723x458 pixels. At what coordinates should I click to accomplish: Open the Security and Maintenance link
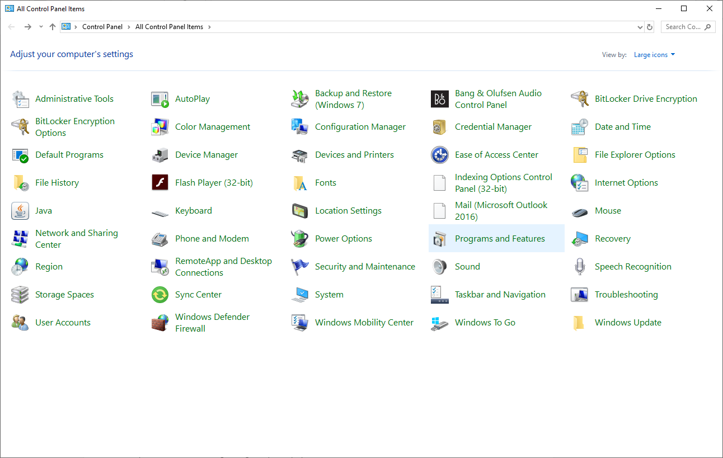pyautogui.click(x=365, y=267)
